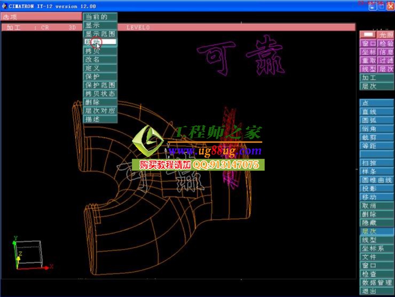395x297 pixels.
Task: Select the 投影 projection tool
Action: tap(377, 189)
